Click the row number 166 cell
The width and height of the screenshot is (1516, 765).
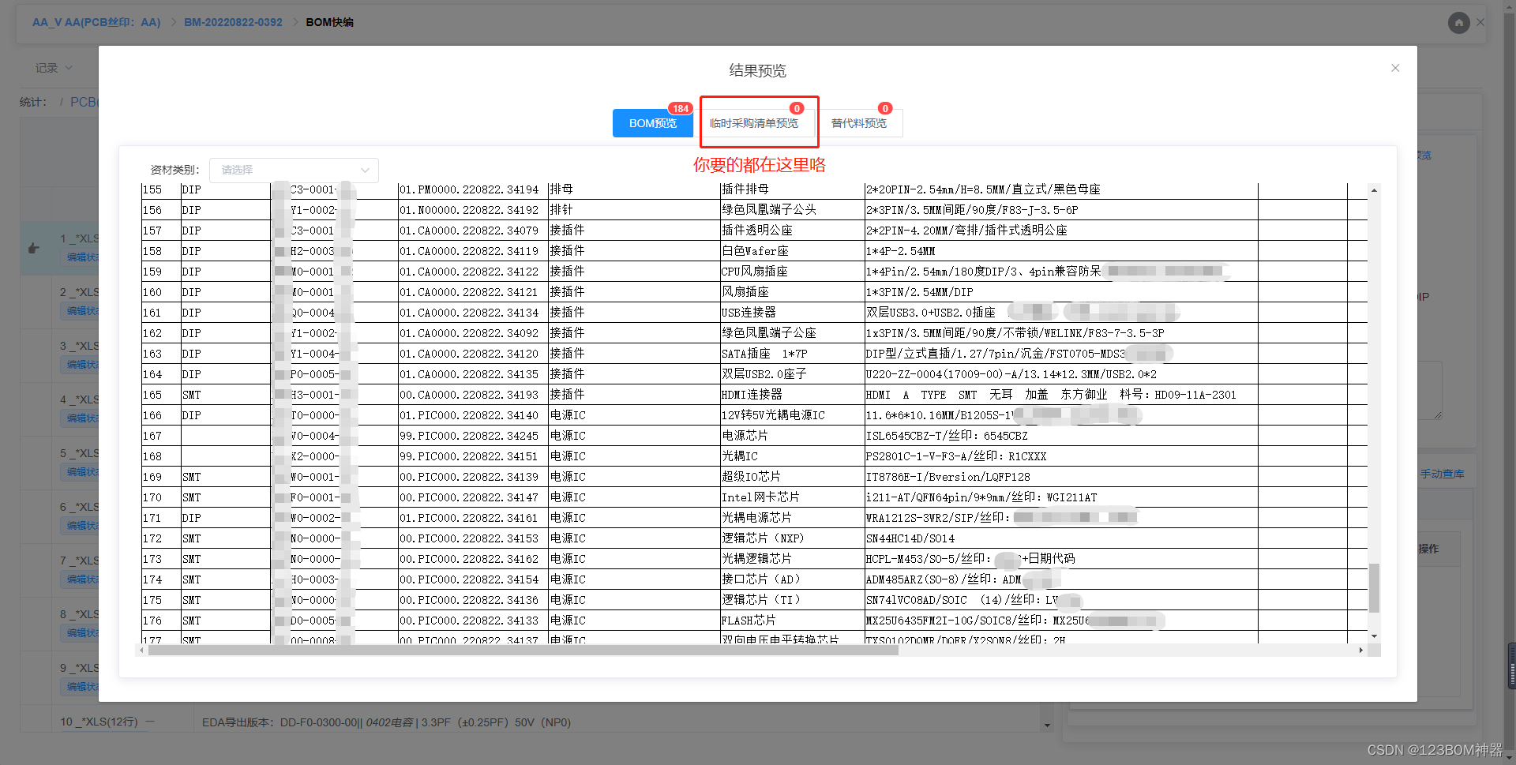160,415
